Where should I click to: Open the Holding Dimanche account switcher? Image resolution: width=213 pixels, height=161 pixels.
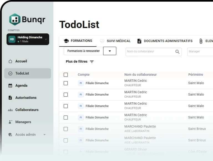coord(28,39)
